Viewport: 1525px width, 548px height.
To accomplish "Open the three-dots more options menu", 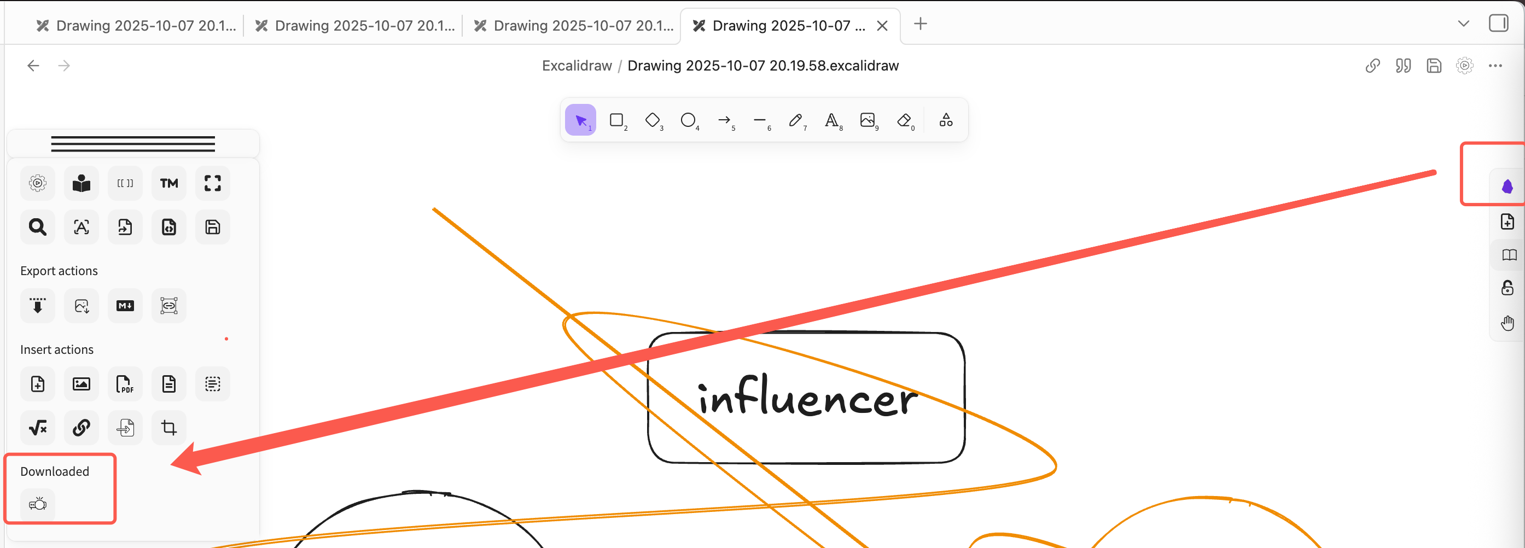I will coord(1495,66).
